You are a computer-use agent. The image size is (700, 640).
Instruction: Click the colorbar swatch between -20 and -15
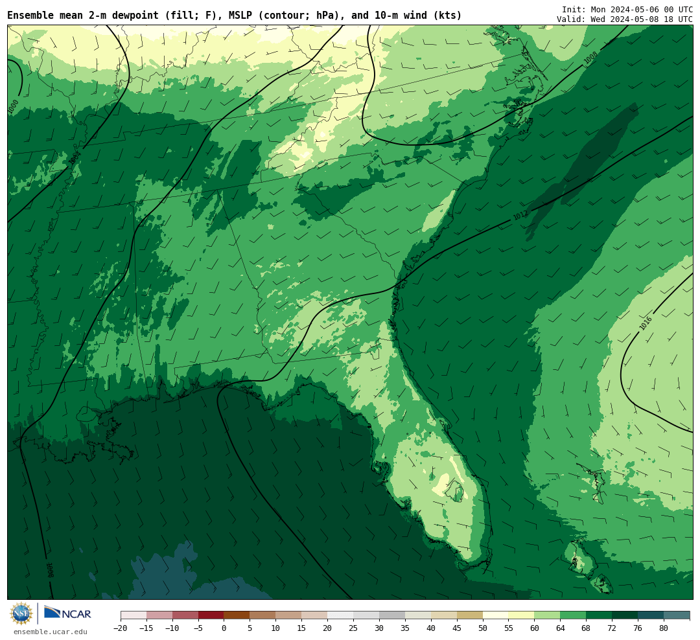coord(134,615)
